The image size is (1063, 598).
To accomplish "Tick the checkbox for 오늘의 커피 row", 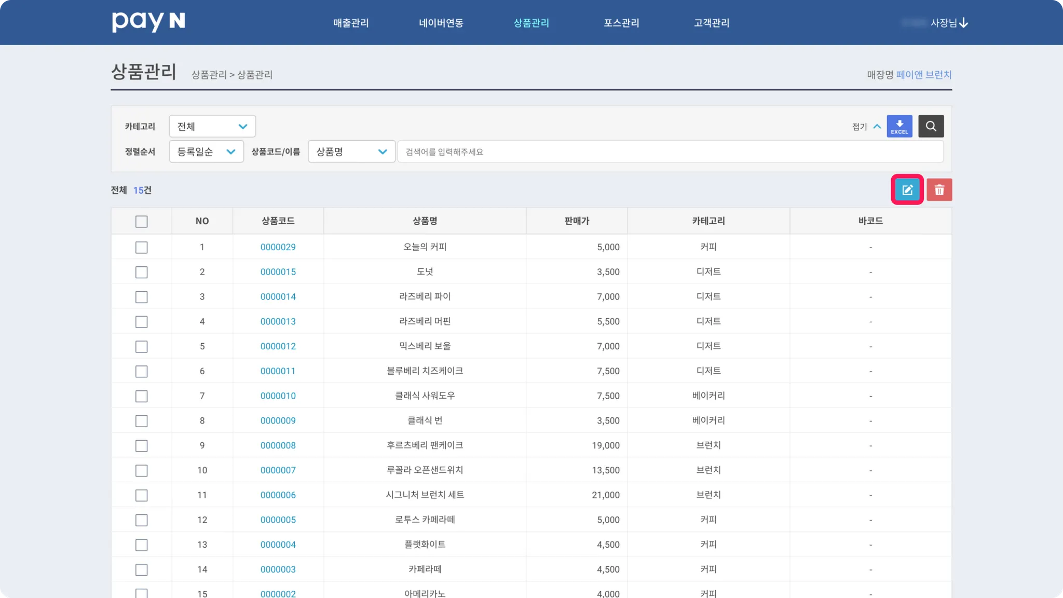I will [141, 248].
